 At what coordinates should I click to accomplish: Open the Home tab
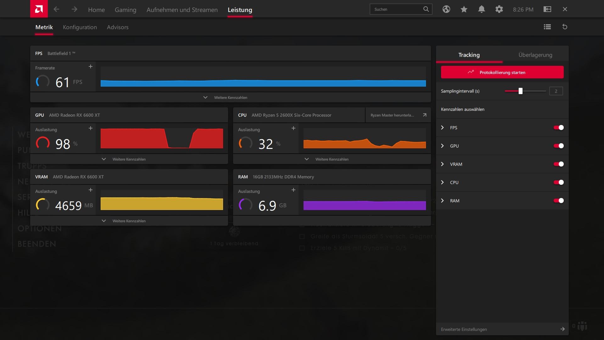click(x=96, y=9)
